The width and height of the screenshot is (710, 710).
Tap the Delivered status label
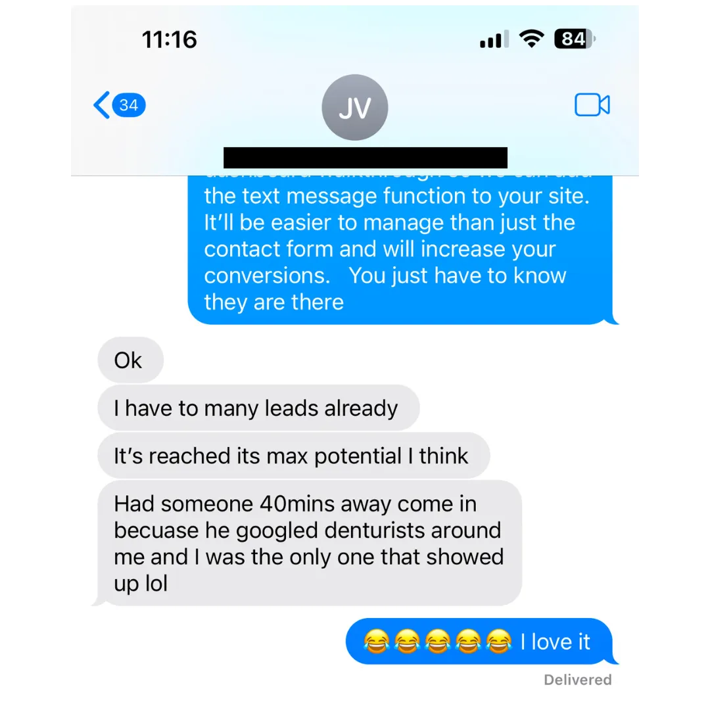click(x=578, y=680)
